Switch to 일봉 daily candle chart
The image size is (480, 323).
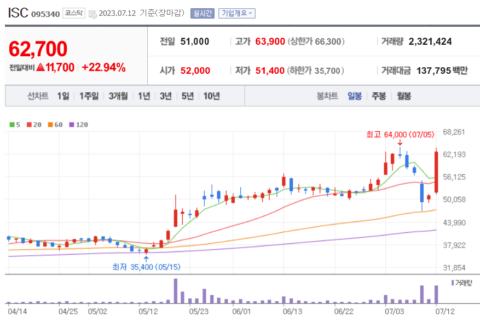coord(355,96)
